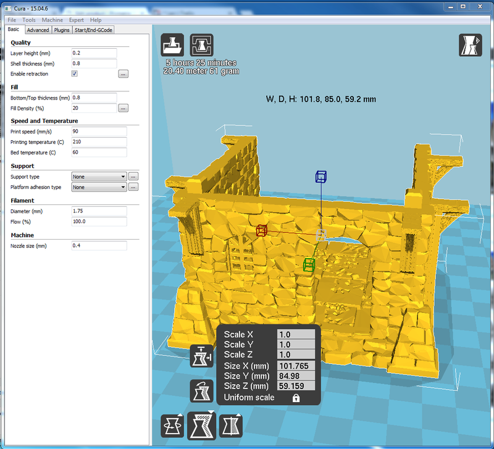Click the Scale to max icon
Image resolution: width=494 pixels, height=449 pixels.
pos(202,356)
